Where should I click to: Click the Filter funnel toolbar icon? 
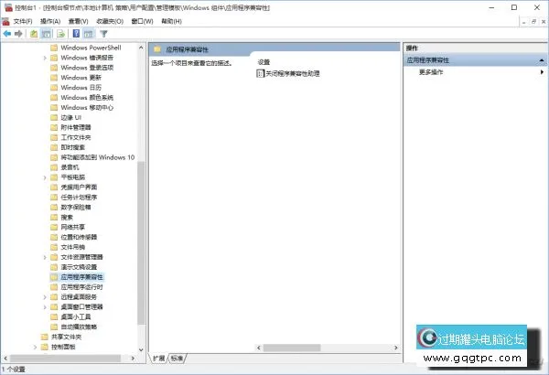click(103, 34)
